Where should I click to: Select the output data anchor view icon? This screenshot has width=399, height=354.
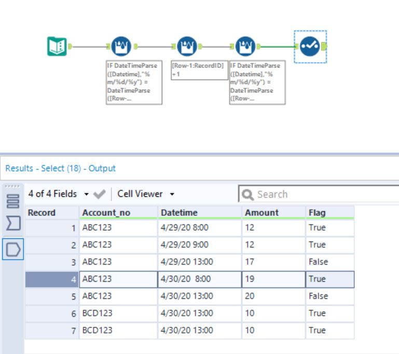pyautogui.click(x=13, y=249)
